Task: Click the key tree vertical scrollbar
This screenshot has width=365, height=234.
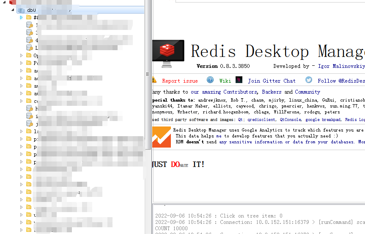Action: (148, 74)
